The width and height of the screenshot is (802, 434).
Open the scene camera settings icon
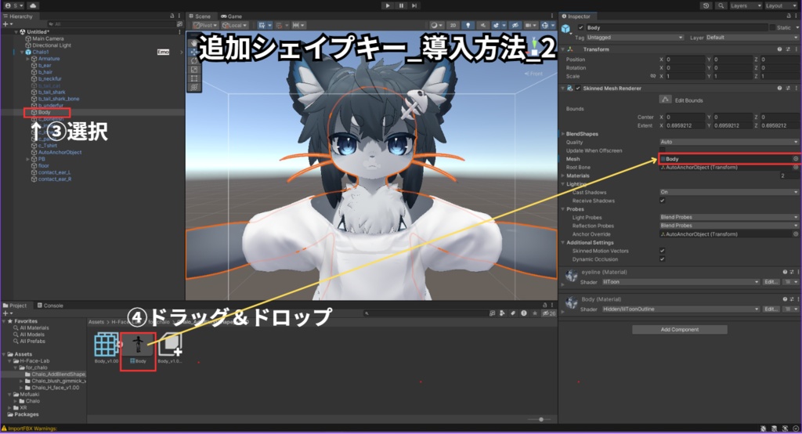click(x=530, y=25)
